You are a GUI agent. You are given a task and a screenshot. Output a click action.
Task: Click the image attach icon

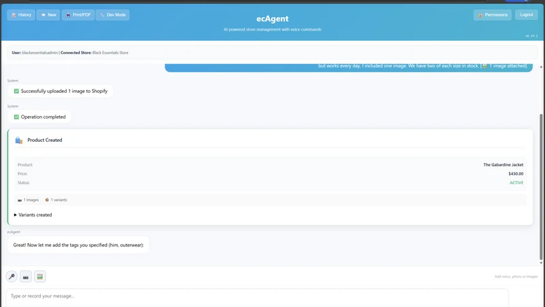[x=40, y=277]
